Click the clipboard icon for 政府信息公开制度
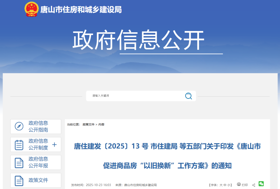Image resolution: width=280 pixels, height=189 pixels. (x=19, y=145)
